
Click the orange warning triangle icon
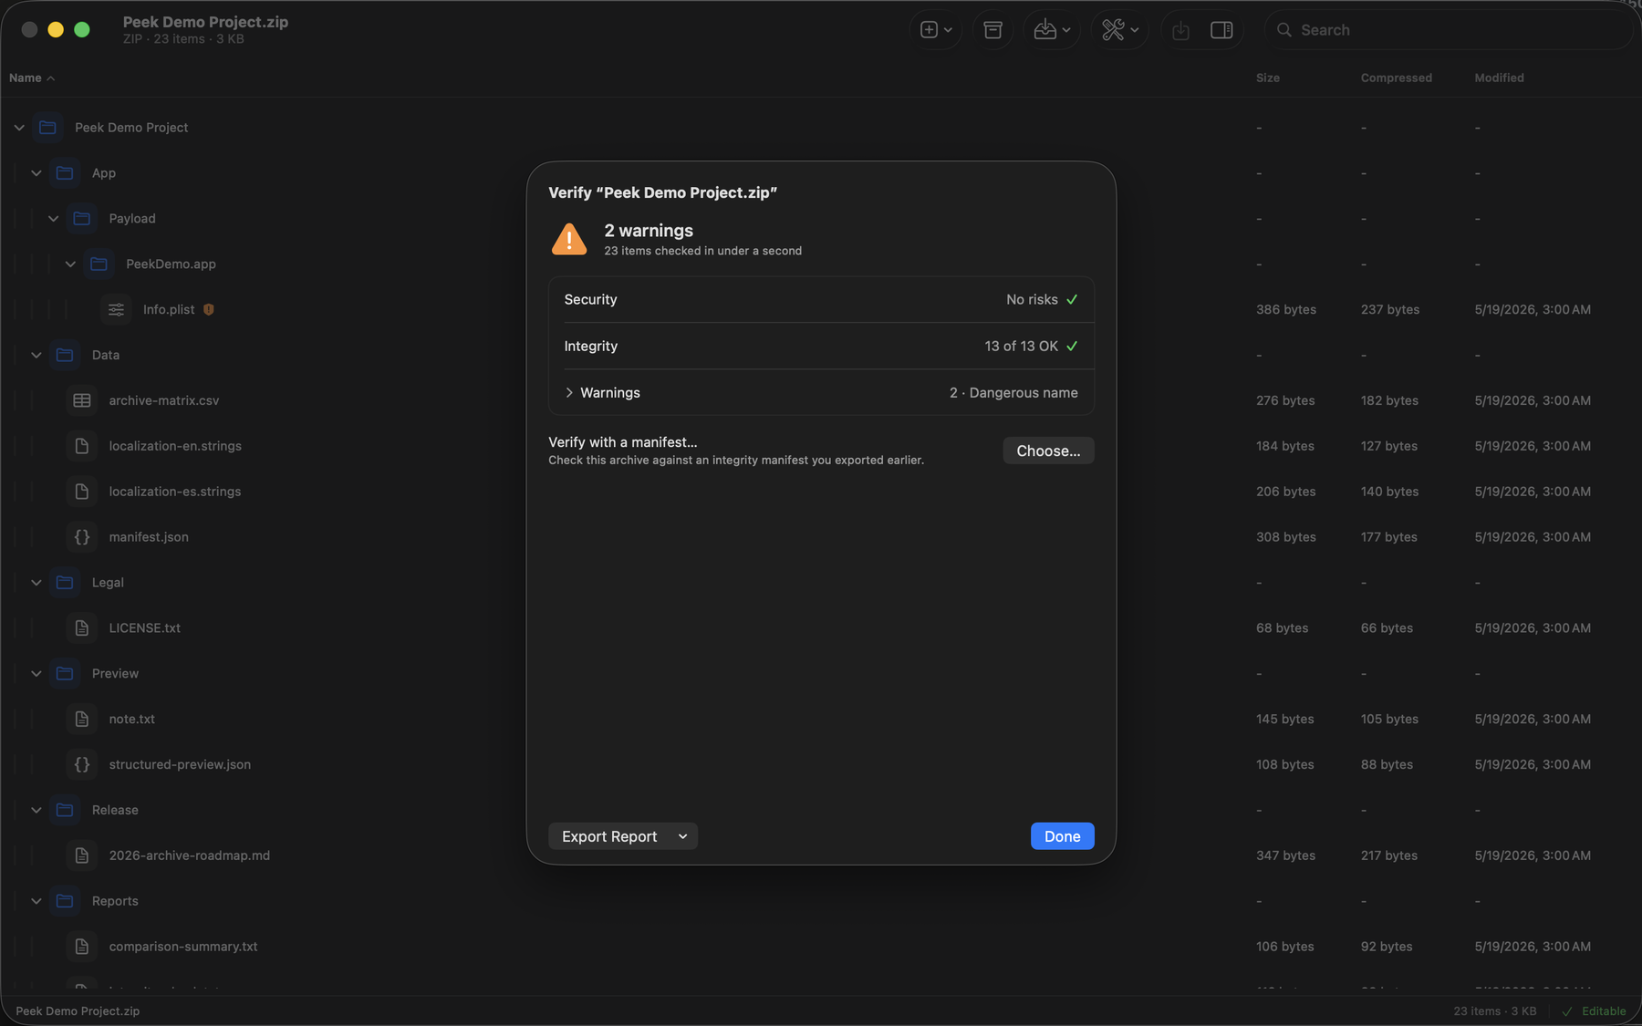click(569, 239)
